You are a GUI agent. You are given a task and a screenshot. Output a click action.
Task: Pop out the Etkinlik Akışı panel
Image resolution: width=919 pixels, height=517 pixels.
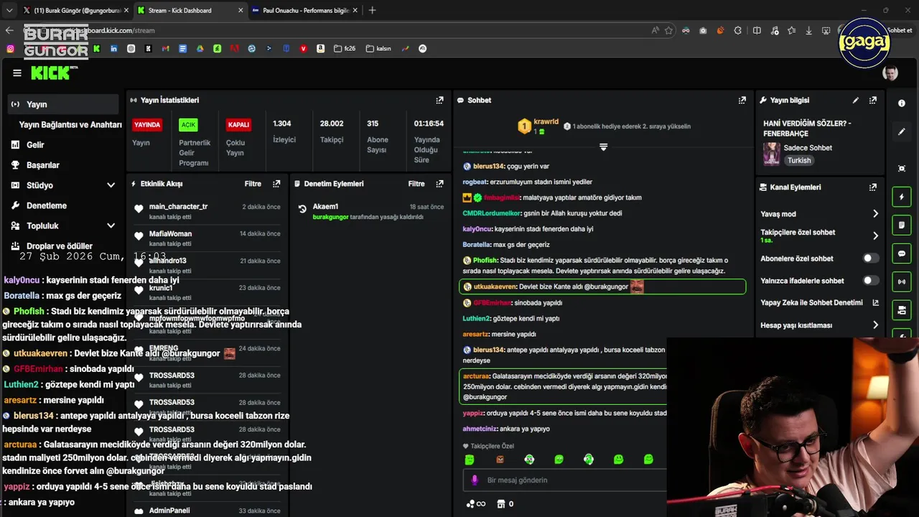coord(276,184)
